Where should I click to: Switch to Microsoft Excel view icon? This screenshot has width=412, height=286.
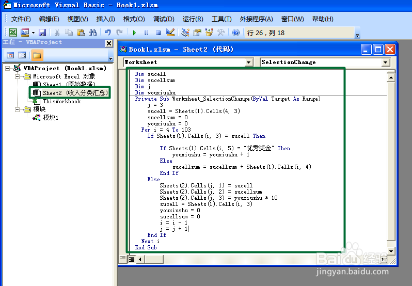tap(12, 33)
